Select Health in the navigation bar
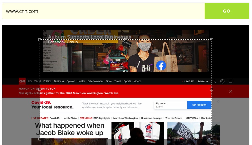Viewport: 252px width, 145px height. click(x=81, y=81)
